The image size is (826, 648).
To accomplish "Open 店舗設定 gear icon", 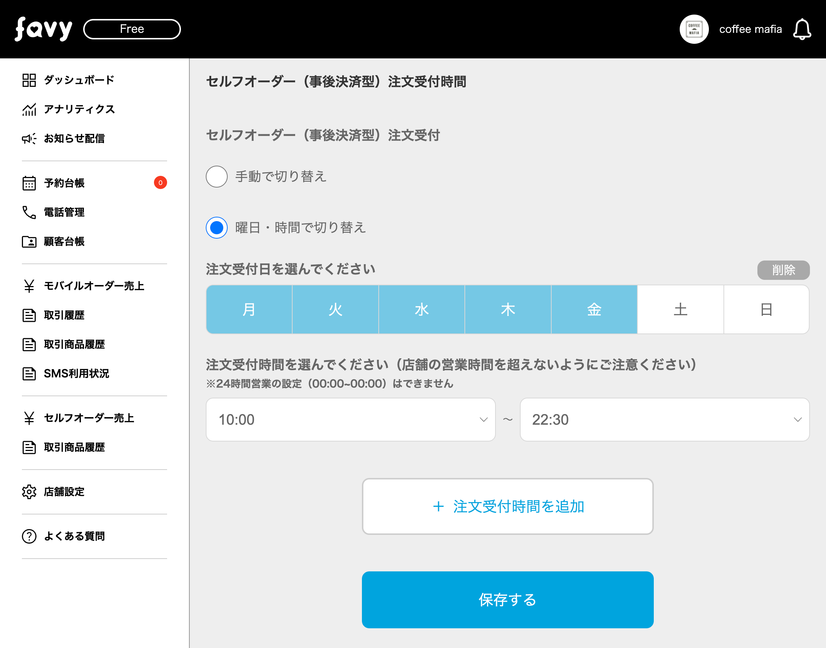I will click(x=29, y=492).
